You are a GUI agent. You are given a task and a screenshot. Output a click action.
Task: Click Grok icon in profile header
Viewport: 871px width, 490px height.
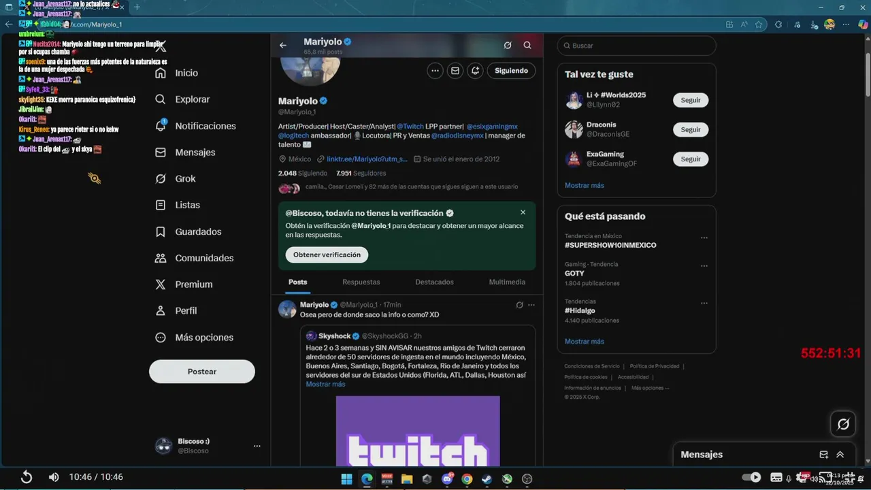(508, 46)
